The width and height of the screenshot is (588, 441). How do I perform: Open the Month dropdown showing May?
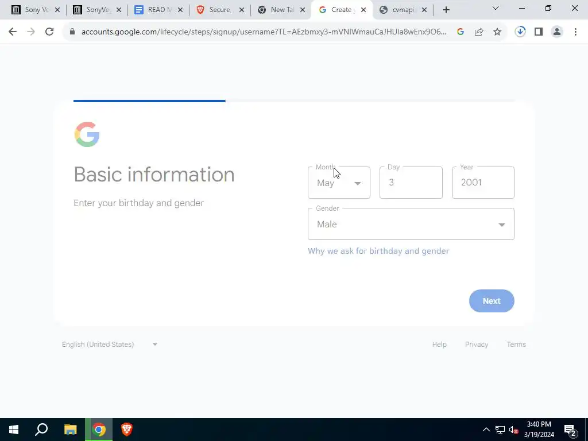339,183
